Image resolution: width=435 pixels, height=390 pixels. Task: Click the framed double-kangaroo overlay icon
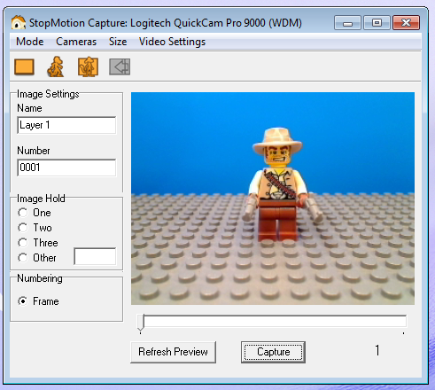(x=88, y=66)
